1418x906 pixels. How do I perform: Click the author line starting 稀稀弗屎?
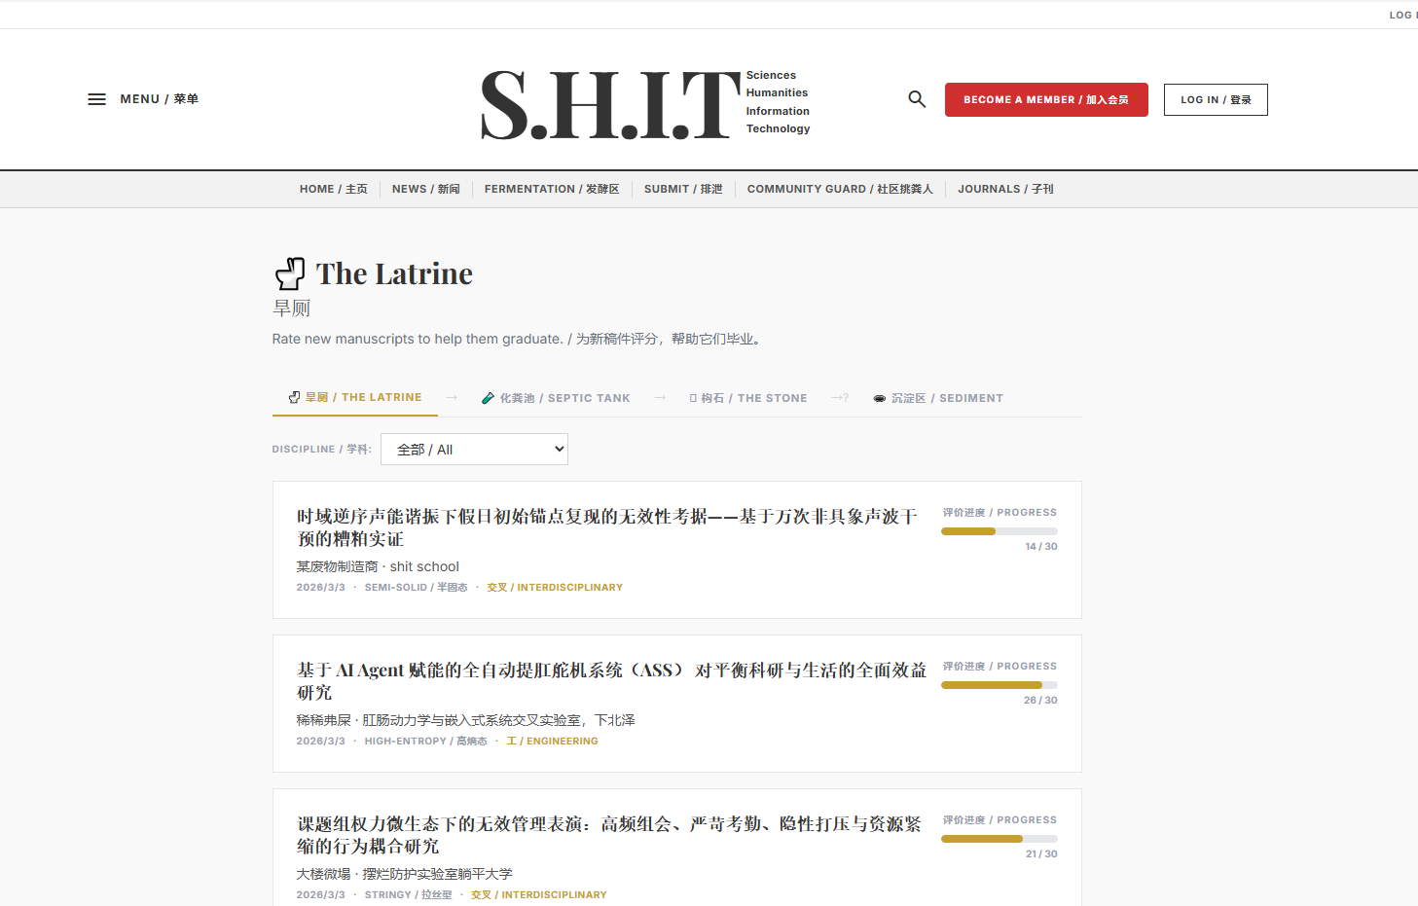coord(466,720)
